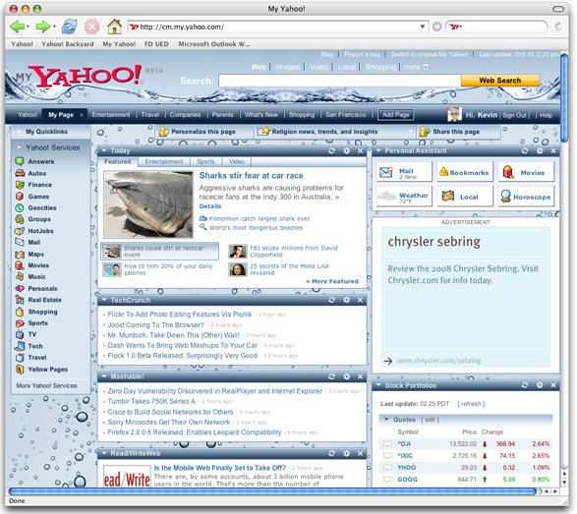Open TechCrunch module settings gear

[346, 300]
